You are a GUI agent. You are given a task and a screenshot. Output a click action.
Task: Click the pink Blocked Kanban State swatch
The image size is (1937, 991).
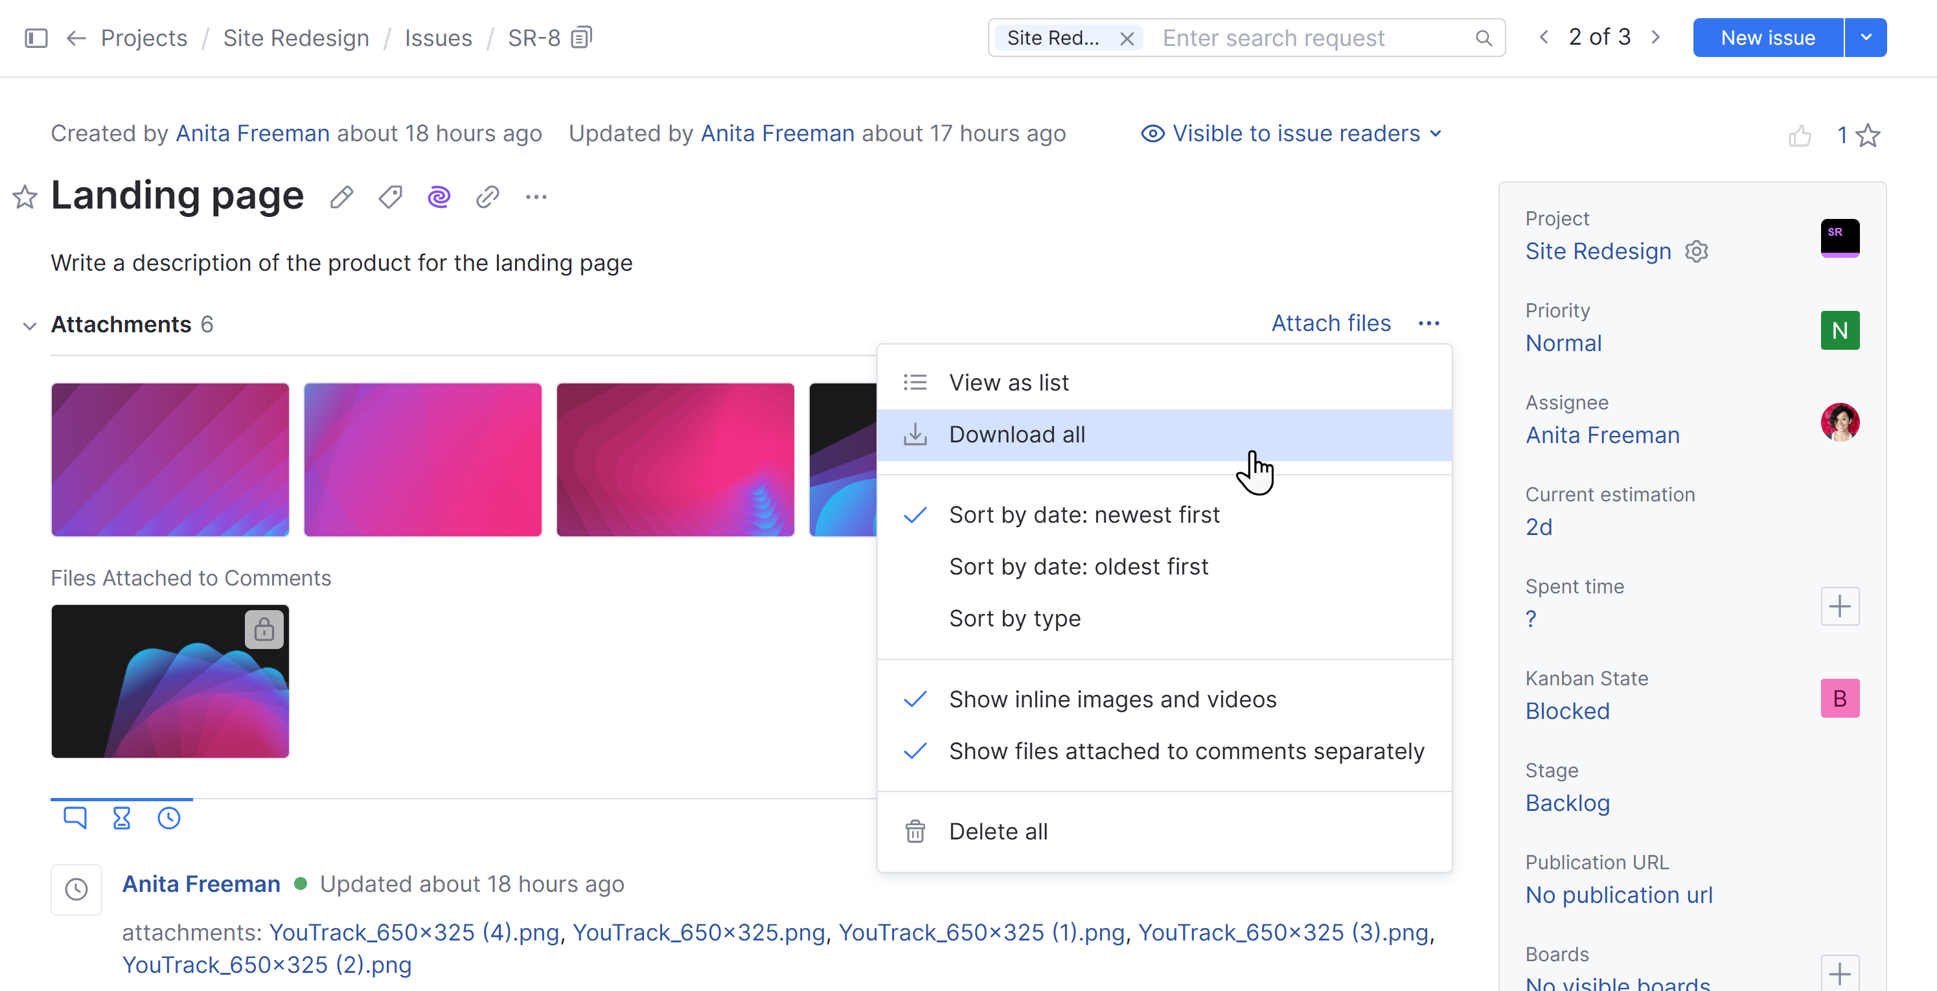[x=1839, y=698]
